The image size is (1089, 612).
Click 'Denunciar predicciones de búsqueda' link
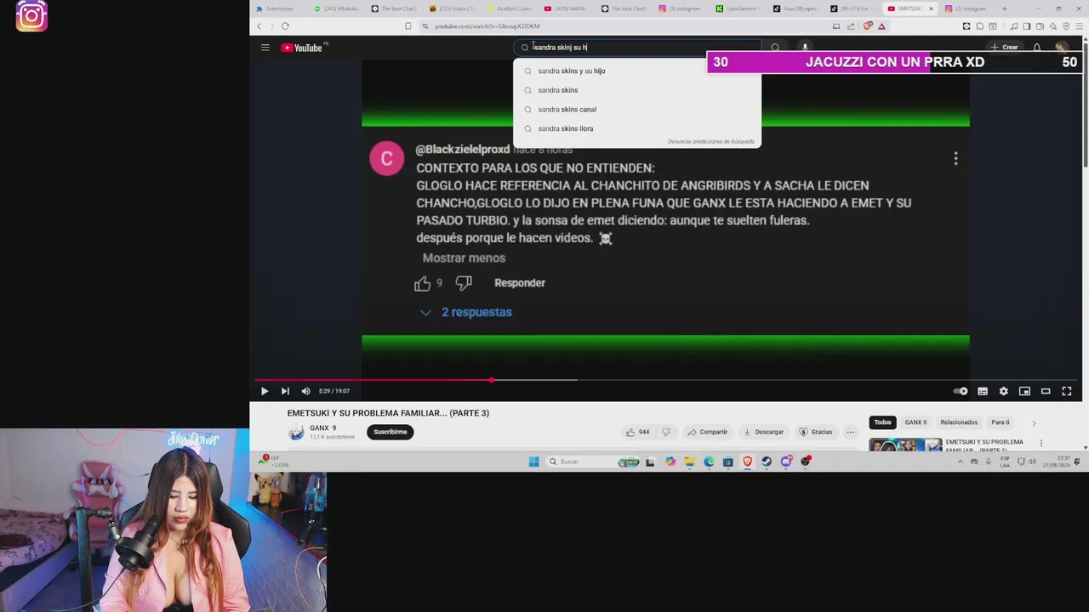[x=710, y=142]
